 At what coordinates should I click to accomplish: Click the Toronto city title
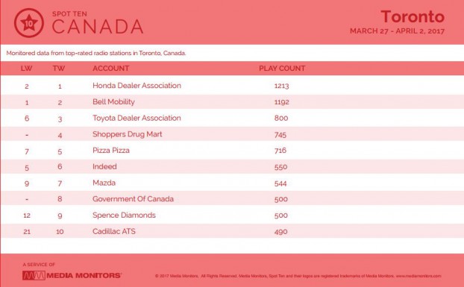pyautogui.click(x=413, y=16)
